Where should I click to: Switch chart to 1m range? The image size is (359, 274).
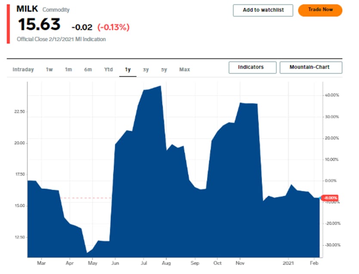pos(68,70)
